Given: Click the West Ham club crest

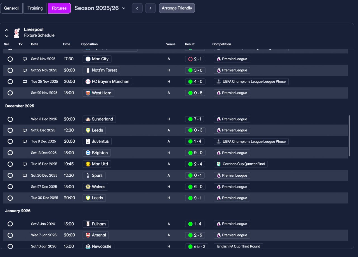Looking at the screenshot, I should click(x=88, y=93).
